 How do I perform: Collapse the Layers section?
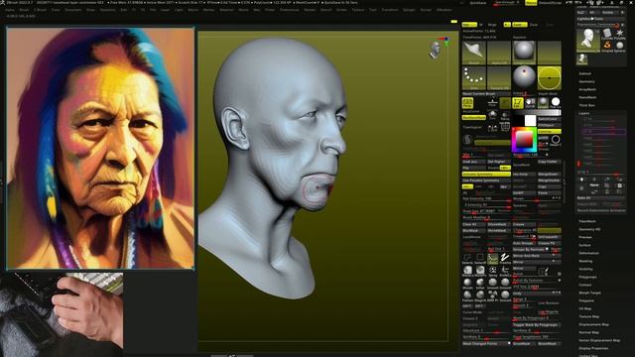[x=584, y=113]
